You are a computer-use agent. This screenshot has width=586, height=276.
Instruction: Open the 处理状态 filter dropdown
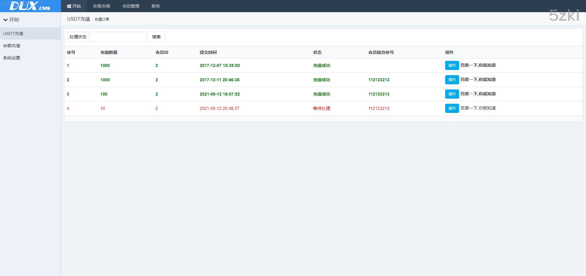coord(78,37)
